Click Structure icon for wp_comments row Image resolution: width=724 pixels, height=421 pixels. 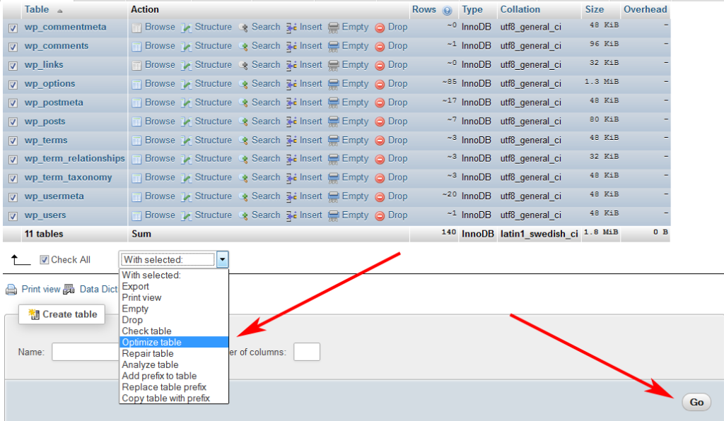tap(186, 47)
